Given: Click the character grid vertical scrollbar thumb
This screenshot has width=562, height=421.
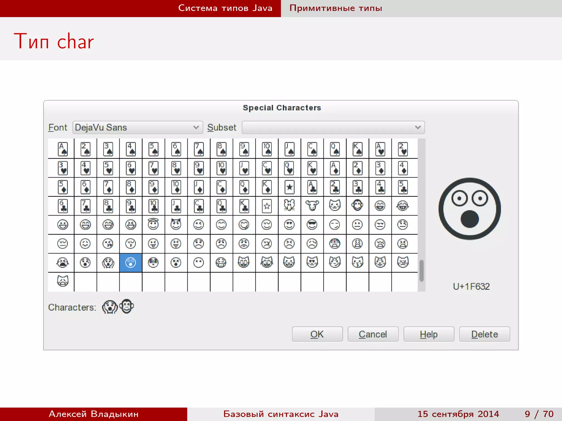Looking at the screenshot, I should point(421,271).
